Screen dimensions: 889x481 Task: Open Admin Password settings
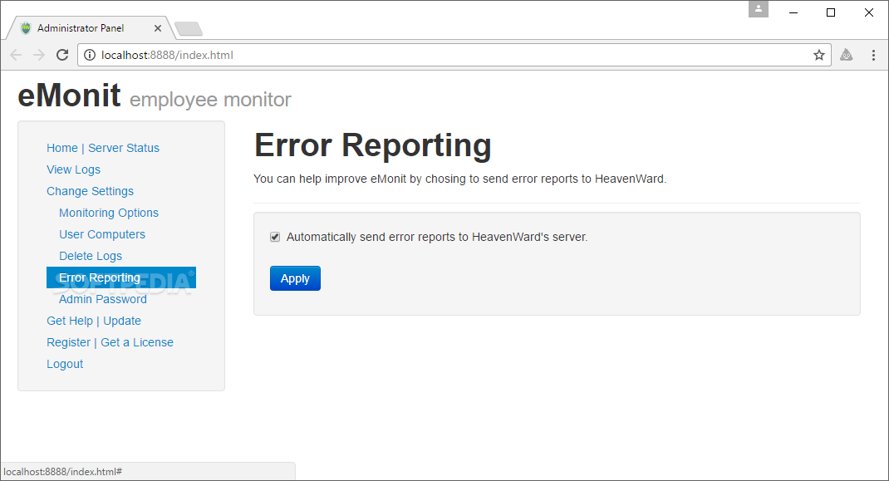tap(103, 299)
